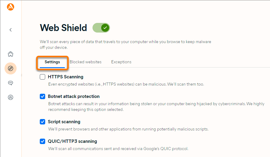Open the Blocked websites tab
The width and height of the screenshot is (270, 157).
86,62
